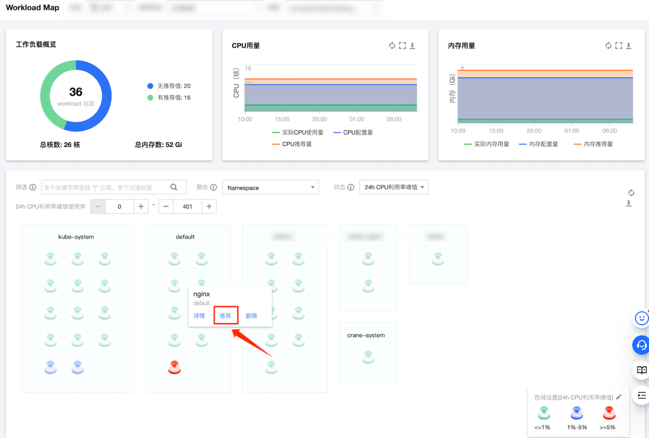Download the workload map via the download icon

629,203
